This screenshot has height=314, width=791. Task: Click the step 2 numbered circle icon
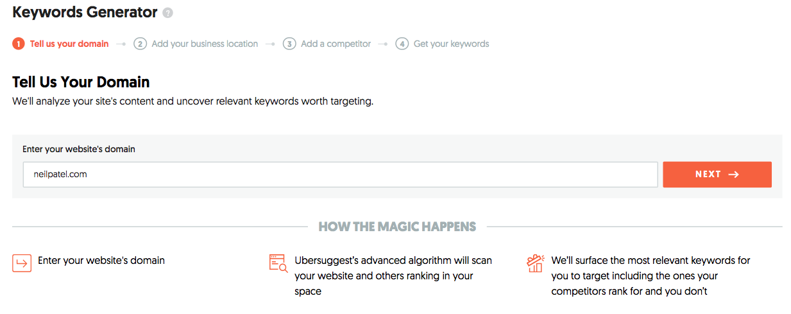[140, 44]
